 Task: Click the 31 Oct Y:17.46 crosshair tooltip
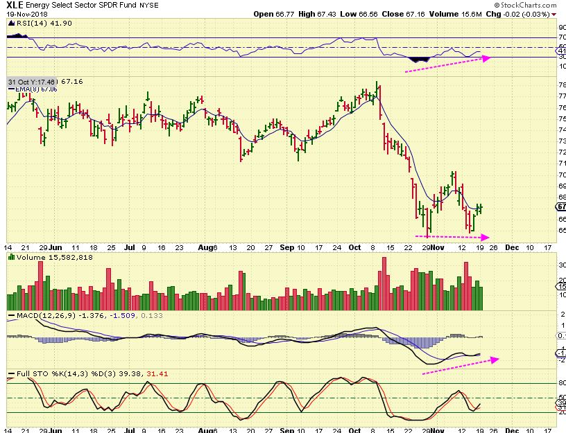[x=32, y=82]
